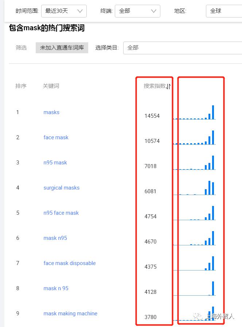View the trend chart for n95 mask
The width and height of the screenshot is (242, 327).
pyautogui.click(x=194, y=163)
